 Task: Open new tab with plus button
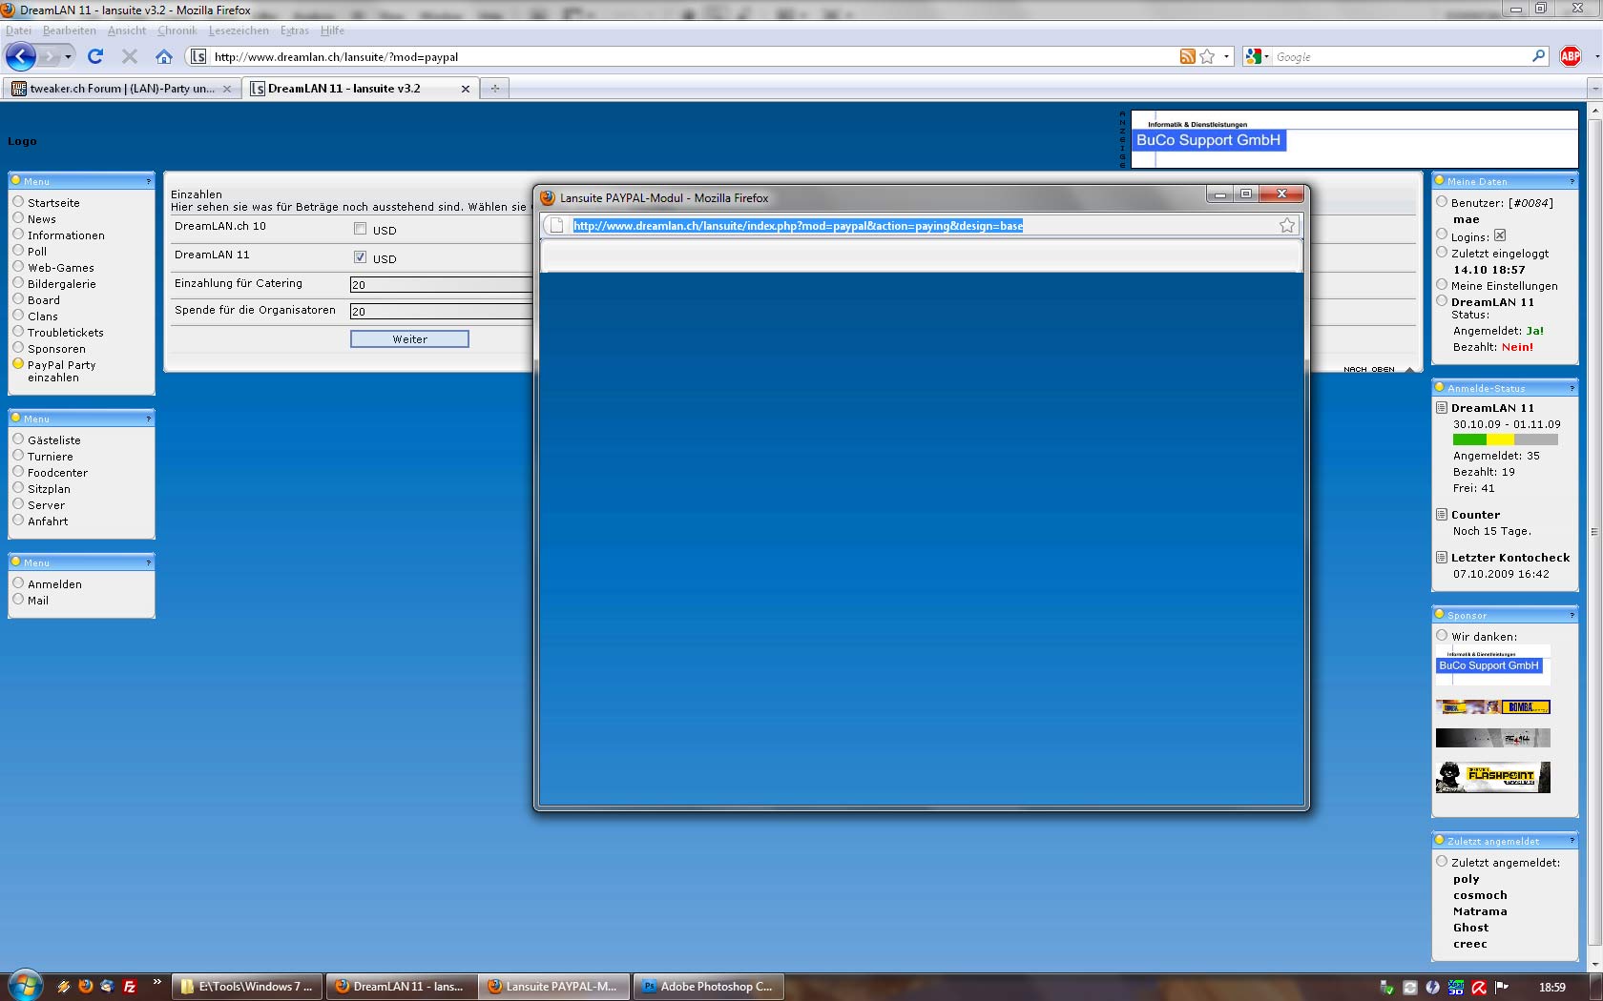[x=494, y=89]
